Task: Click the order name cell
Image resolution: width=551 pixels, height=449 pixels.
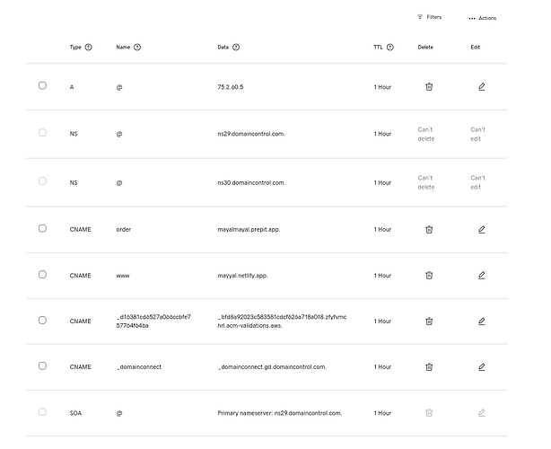Action: point(124,230)
